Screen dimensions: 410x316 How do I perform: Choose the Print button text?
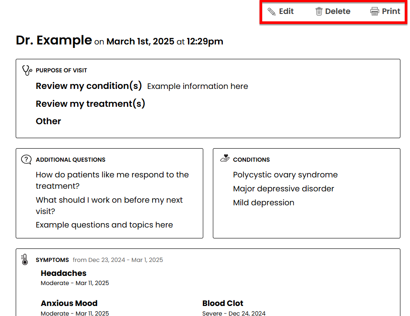[391, 11]
